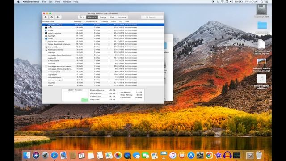Open the Help menu
This screenshot has width=286, height=161.
[76, 2]
